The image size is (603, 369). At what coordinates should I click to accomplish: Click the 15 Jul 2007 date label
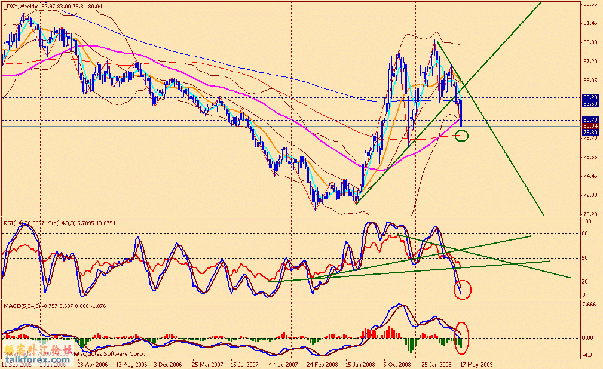(244, 364)
